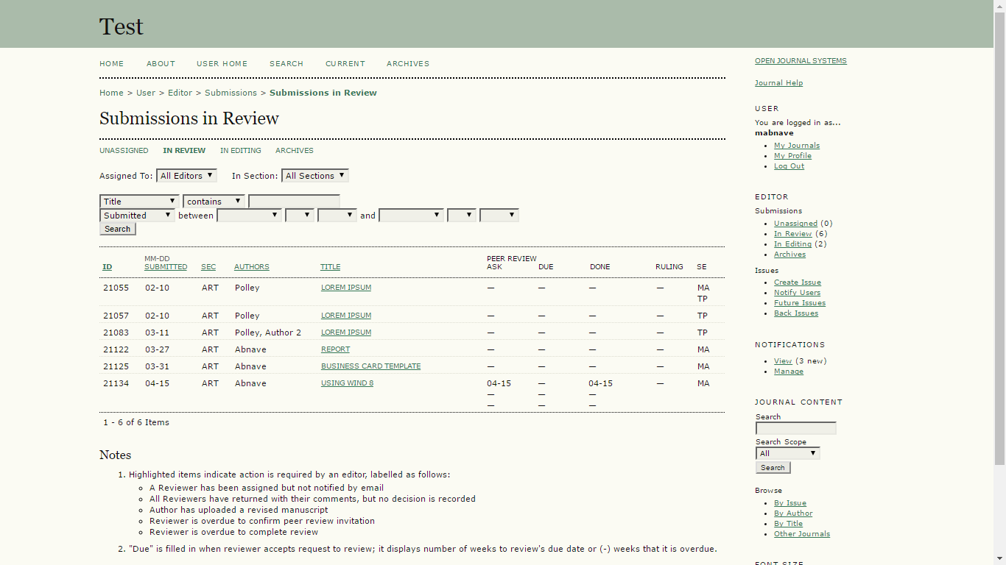Image resolution: width=1006 pixels, height=565 pixels.
Task: Click the author cell 'Polley, Author 2'
Action: (268, 333)
